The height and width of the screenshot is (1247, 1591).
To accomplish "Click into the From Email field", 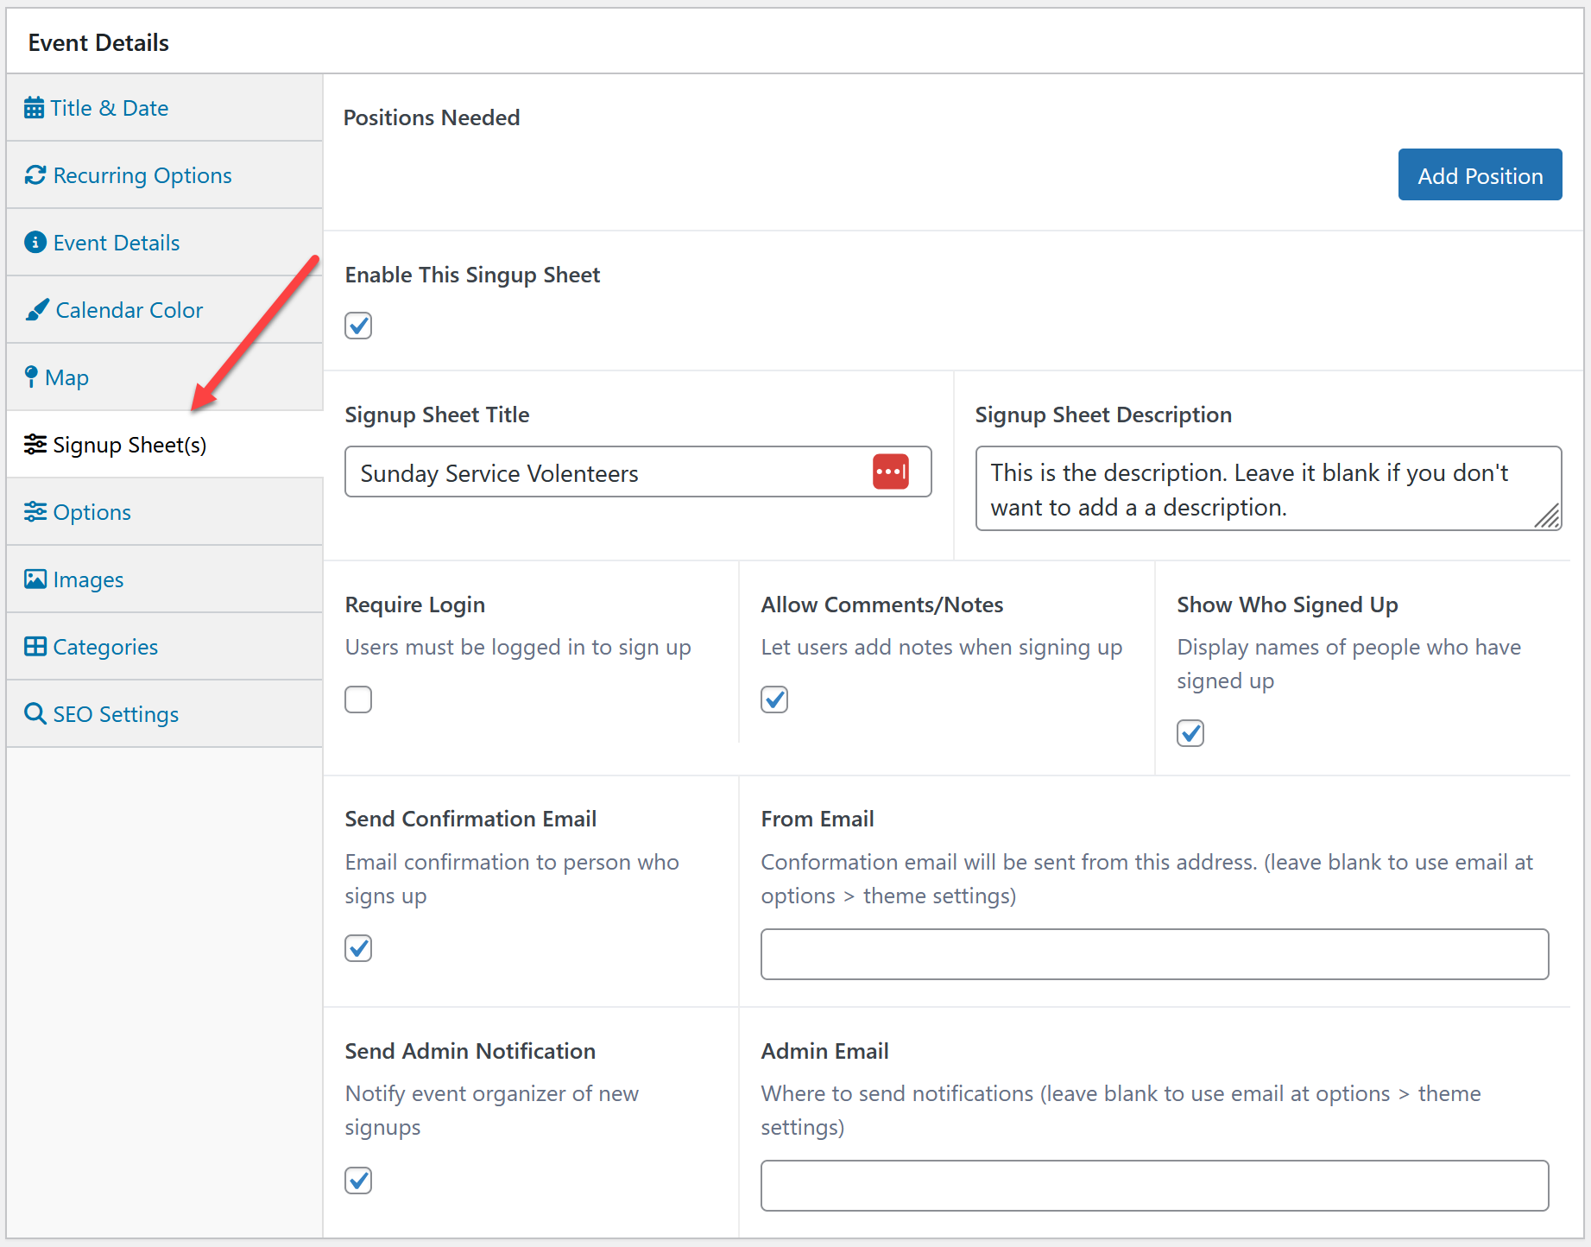I will (x=1154, y=954).
